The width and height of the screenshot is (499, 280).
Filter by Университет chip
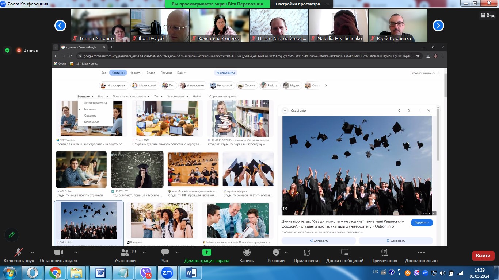click(x=193, y=86)
